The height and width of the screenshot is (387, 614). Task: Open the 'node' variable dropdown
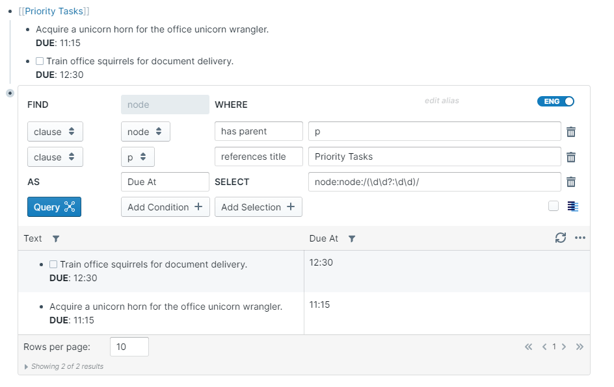[145, 132]
